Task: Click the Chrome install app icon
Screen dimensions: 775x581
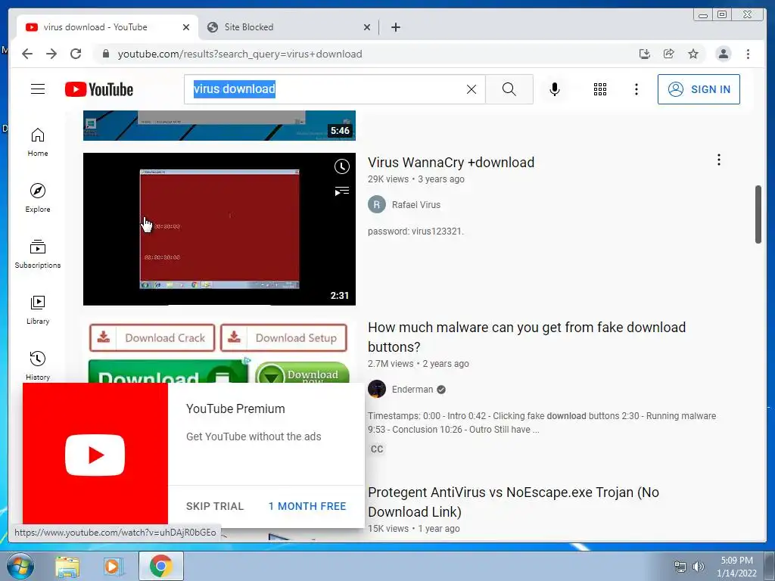Action: point(645,54)
